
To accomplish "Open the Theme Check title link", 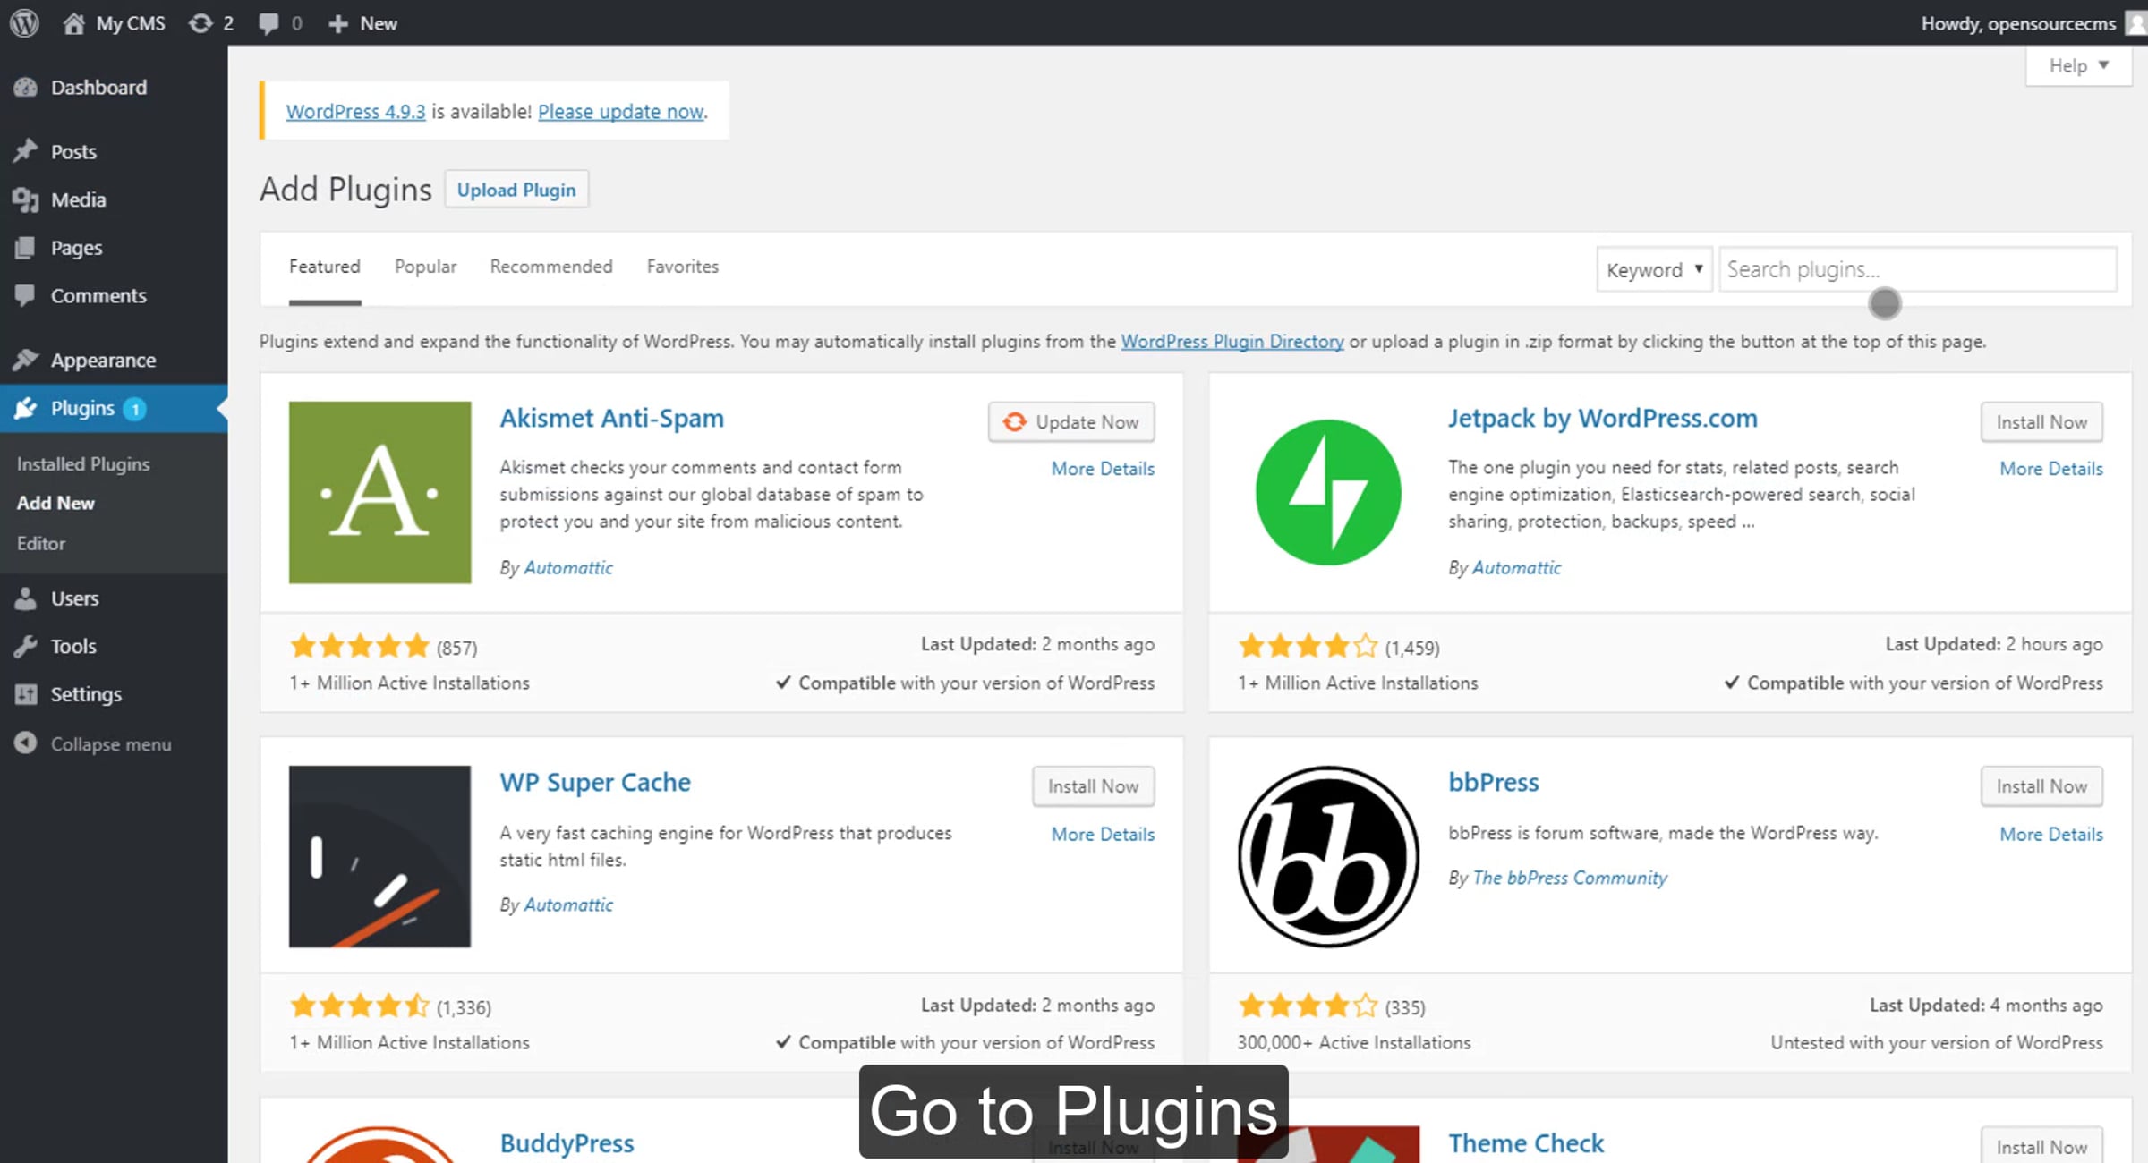I will [x=1526, y=1143].
